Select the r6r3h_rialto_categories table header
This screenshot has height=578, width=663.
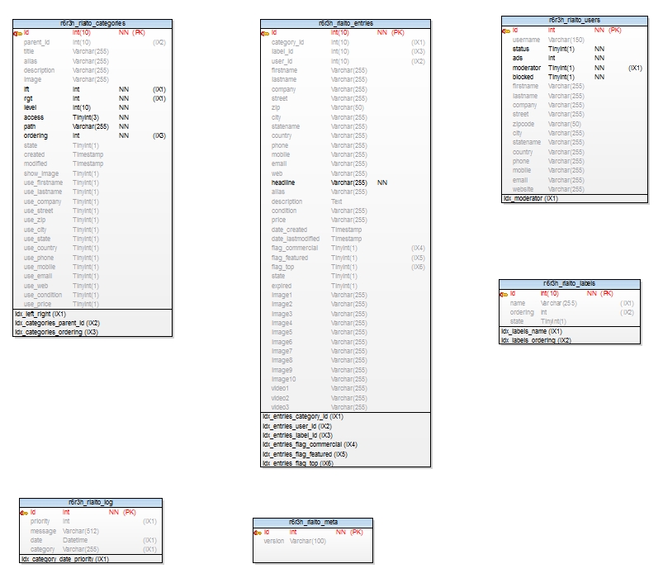coord(92,23)
